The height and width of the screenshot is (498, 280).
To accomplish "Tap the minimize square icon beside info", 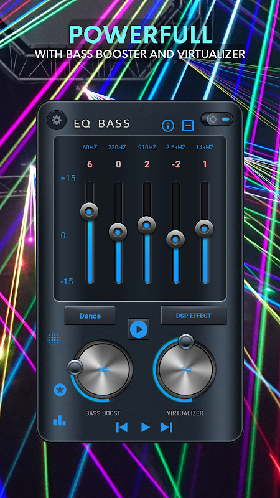I will (188, 126).
